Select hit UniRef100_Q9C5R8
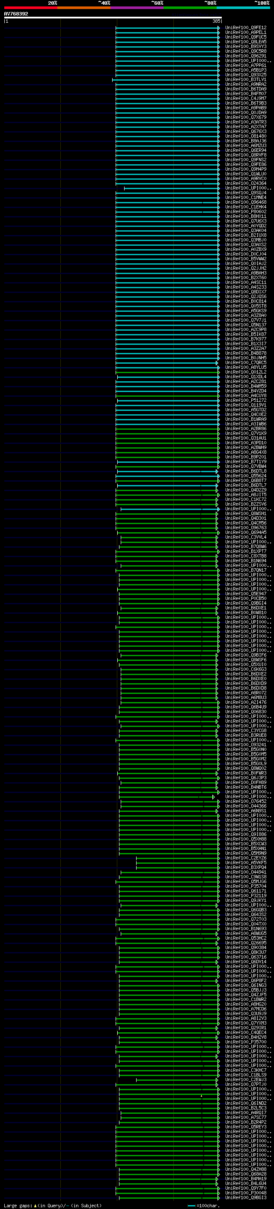 click(x=245, y=51)
